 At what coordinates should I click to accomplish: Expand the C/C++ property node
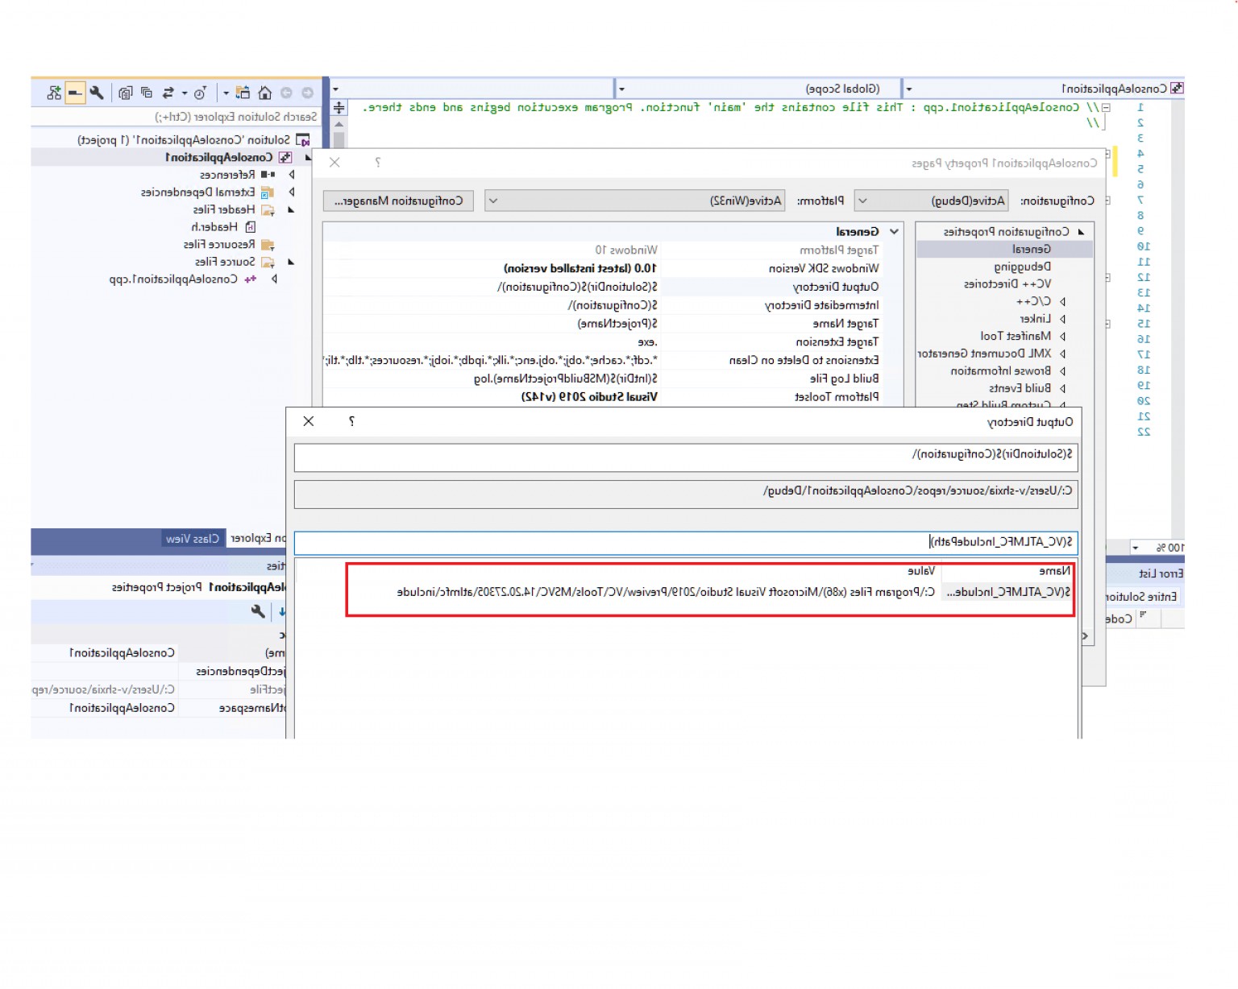1062,302
